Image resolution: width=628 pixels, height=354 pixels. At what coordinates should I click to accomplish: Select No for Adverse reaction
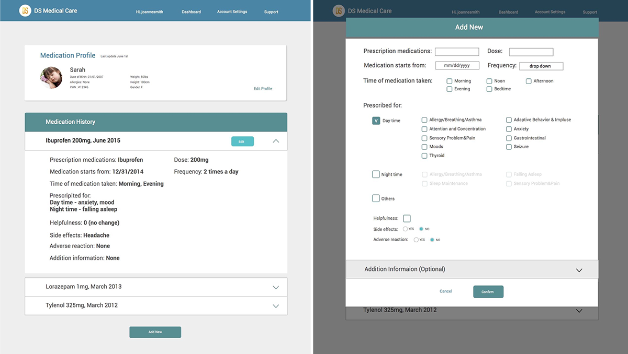click(x=432, y=240)
